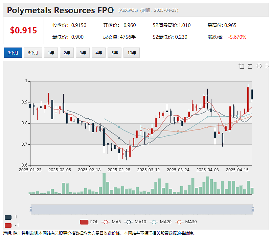272x239 pixels.
Task: Click the last dark candlestick on the chart
Action: [252, 94]
